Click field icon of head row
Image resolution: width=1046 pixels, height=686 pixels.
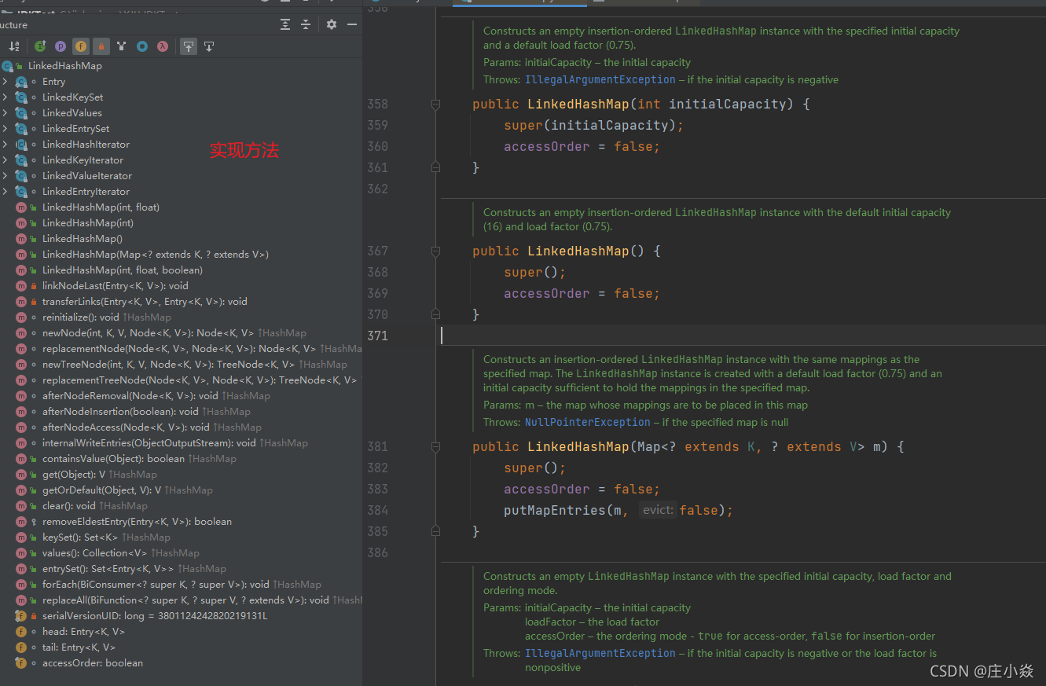(x=21, y=632)
